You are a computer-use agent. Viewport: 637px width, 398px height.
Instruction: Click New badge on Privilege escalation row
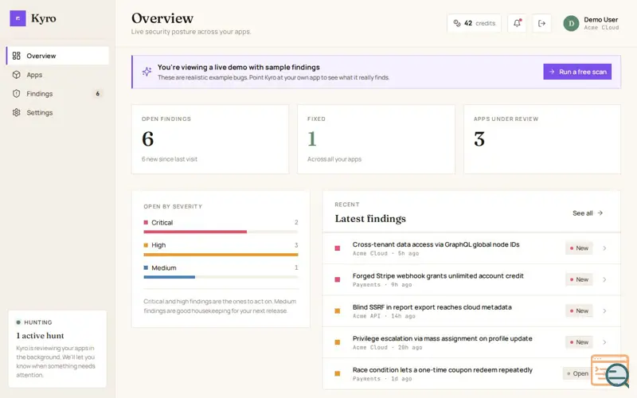[579, 342]
